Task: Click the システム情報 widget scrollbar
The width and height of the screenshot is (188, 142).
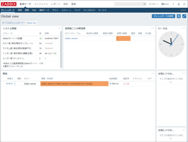Action: pyautogui.click(x=61, y=49)
